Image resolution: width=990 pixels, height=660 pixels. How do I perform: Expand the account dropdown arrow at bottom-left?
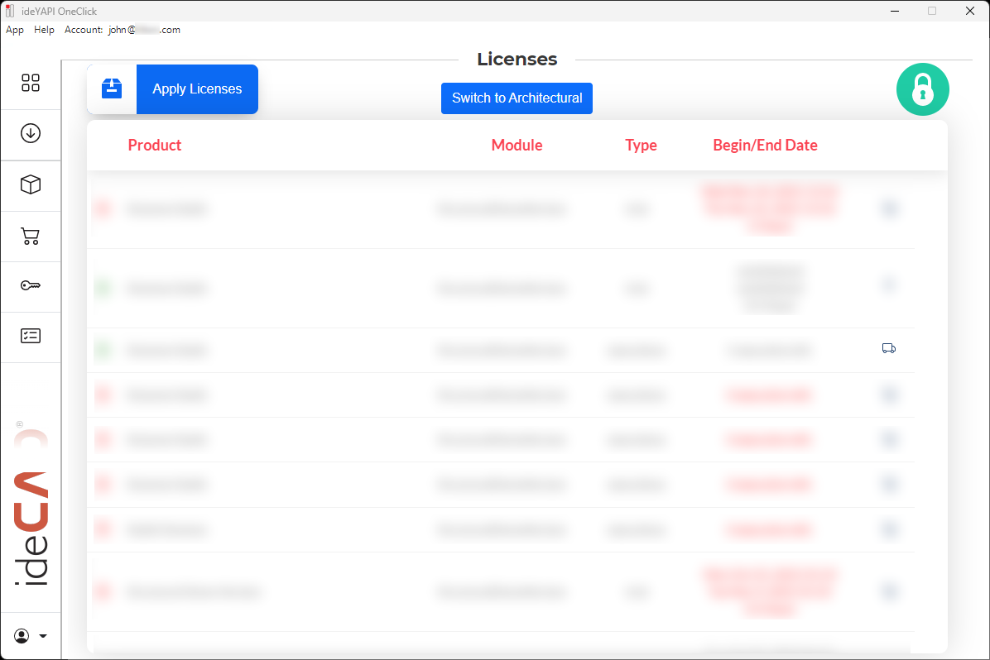pyautogui.click(x=43, y=636)
